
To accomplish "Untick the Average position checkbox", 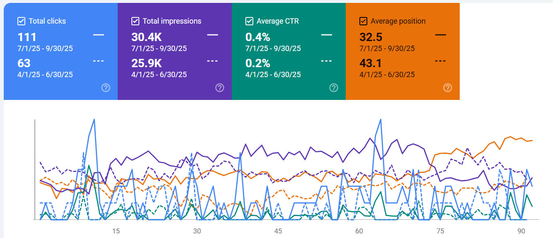I will (x=364, y=21).
